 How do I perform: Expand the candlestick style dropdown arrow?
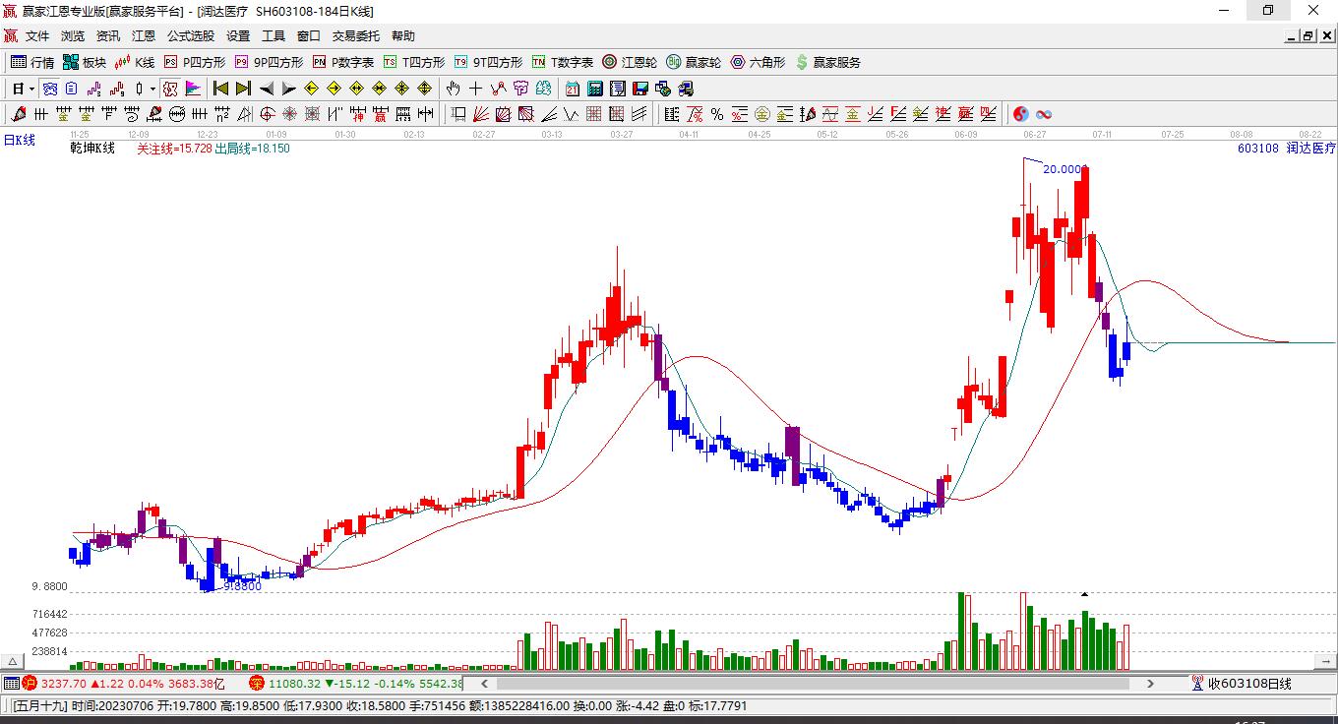tap(152, 89)
